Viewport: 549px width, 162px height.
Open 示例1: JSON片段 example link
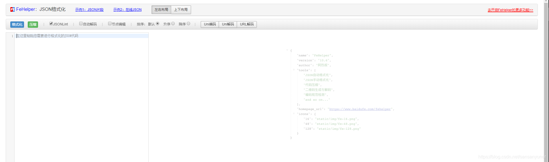(89, 10)
